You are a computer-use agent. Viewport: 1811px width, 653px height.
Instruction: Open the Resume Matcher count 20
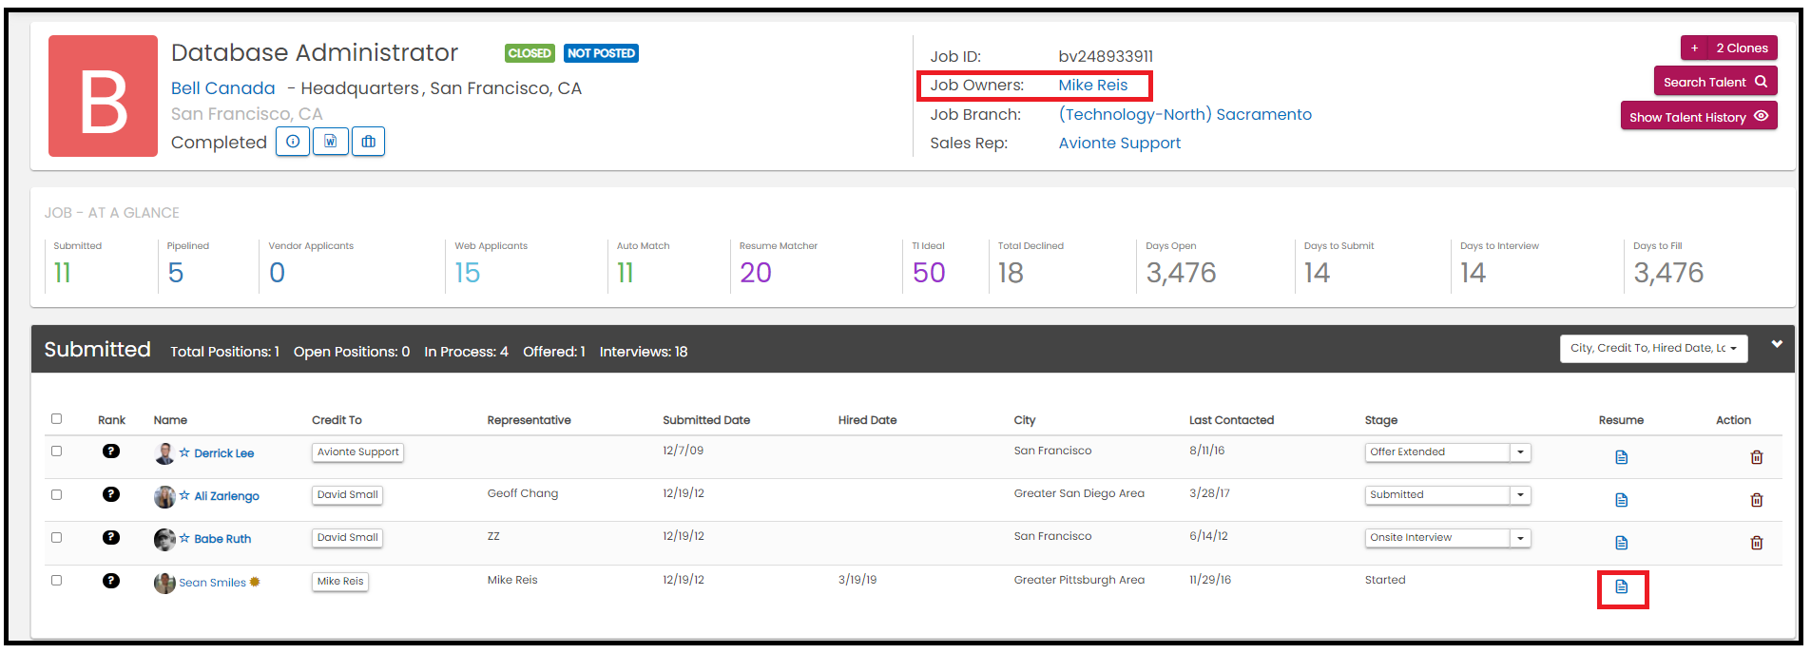[756, 273]
